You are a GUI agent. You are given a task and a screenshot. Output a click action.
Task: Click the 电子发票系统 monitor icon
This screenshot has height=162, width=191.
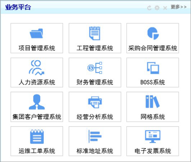153,136
